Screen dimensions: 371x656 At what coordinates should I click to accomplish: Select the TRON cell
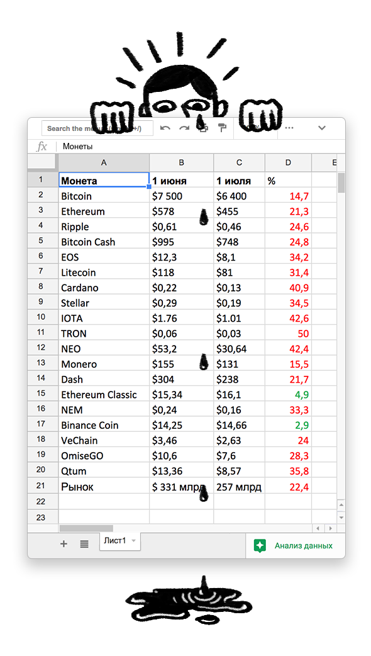click(104, 333)
